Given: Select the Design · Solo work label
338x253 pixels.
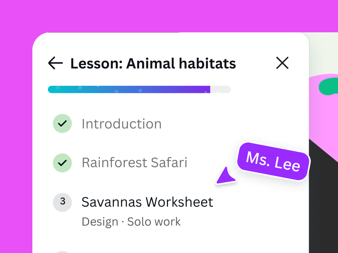Looking at the screenshot, I should tap(131, 221).
